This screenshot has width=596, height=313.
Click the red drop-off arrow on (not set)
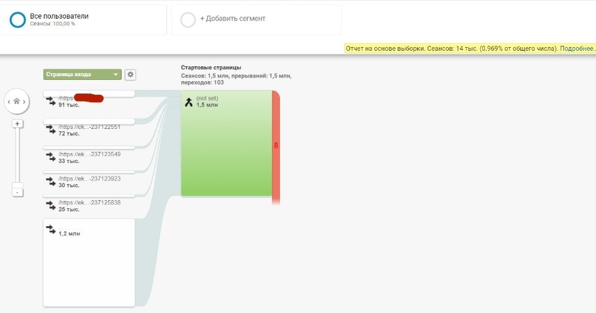click(276, 145)
